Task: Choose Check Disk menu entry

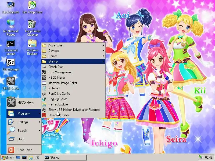Action: [x=73, y=67]
